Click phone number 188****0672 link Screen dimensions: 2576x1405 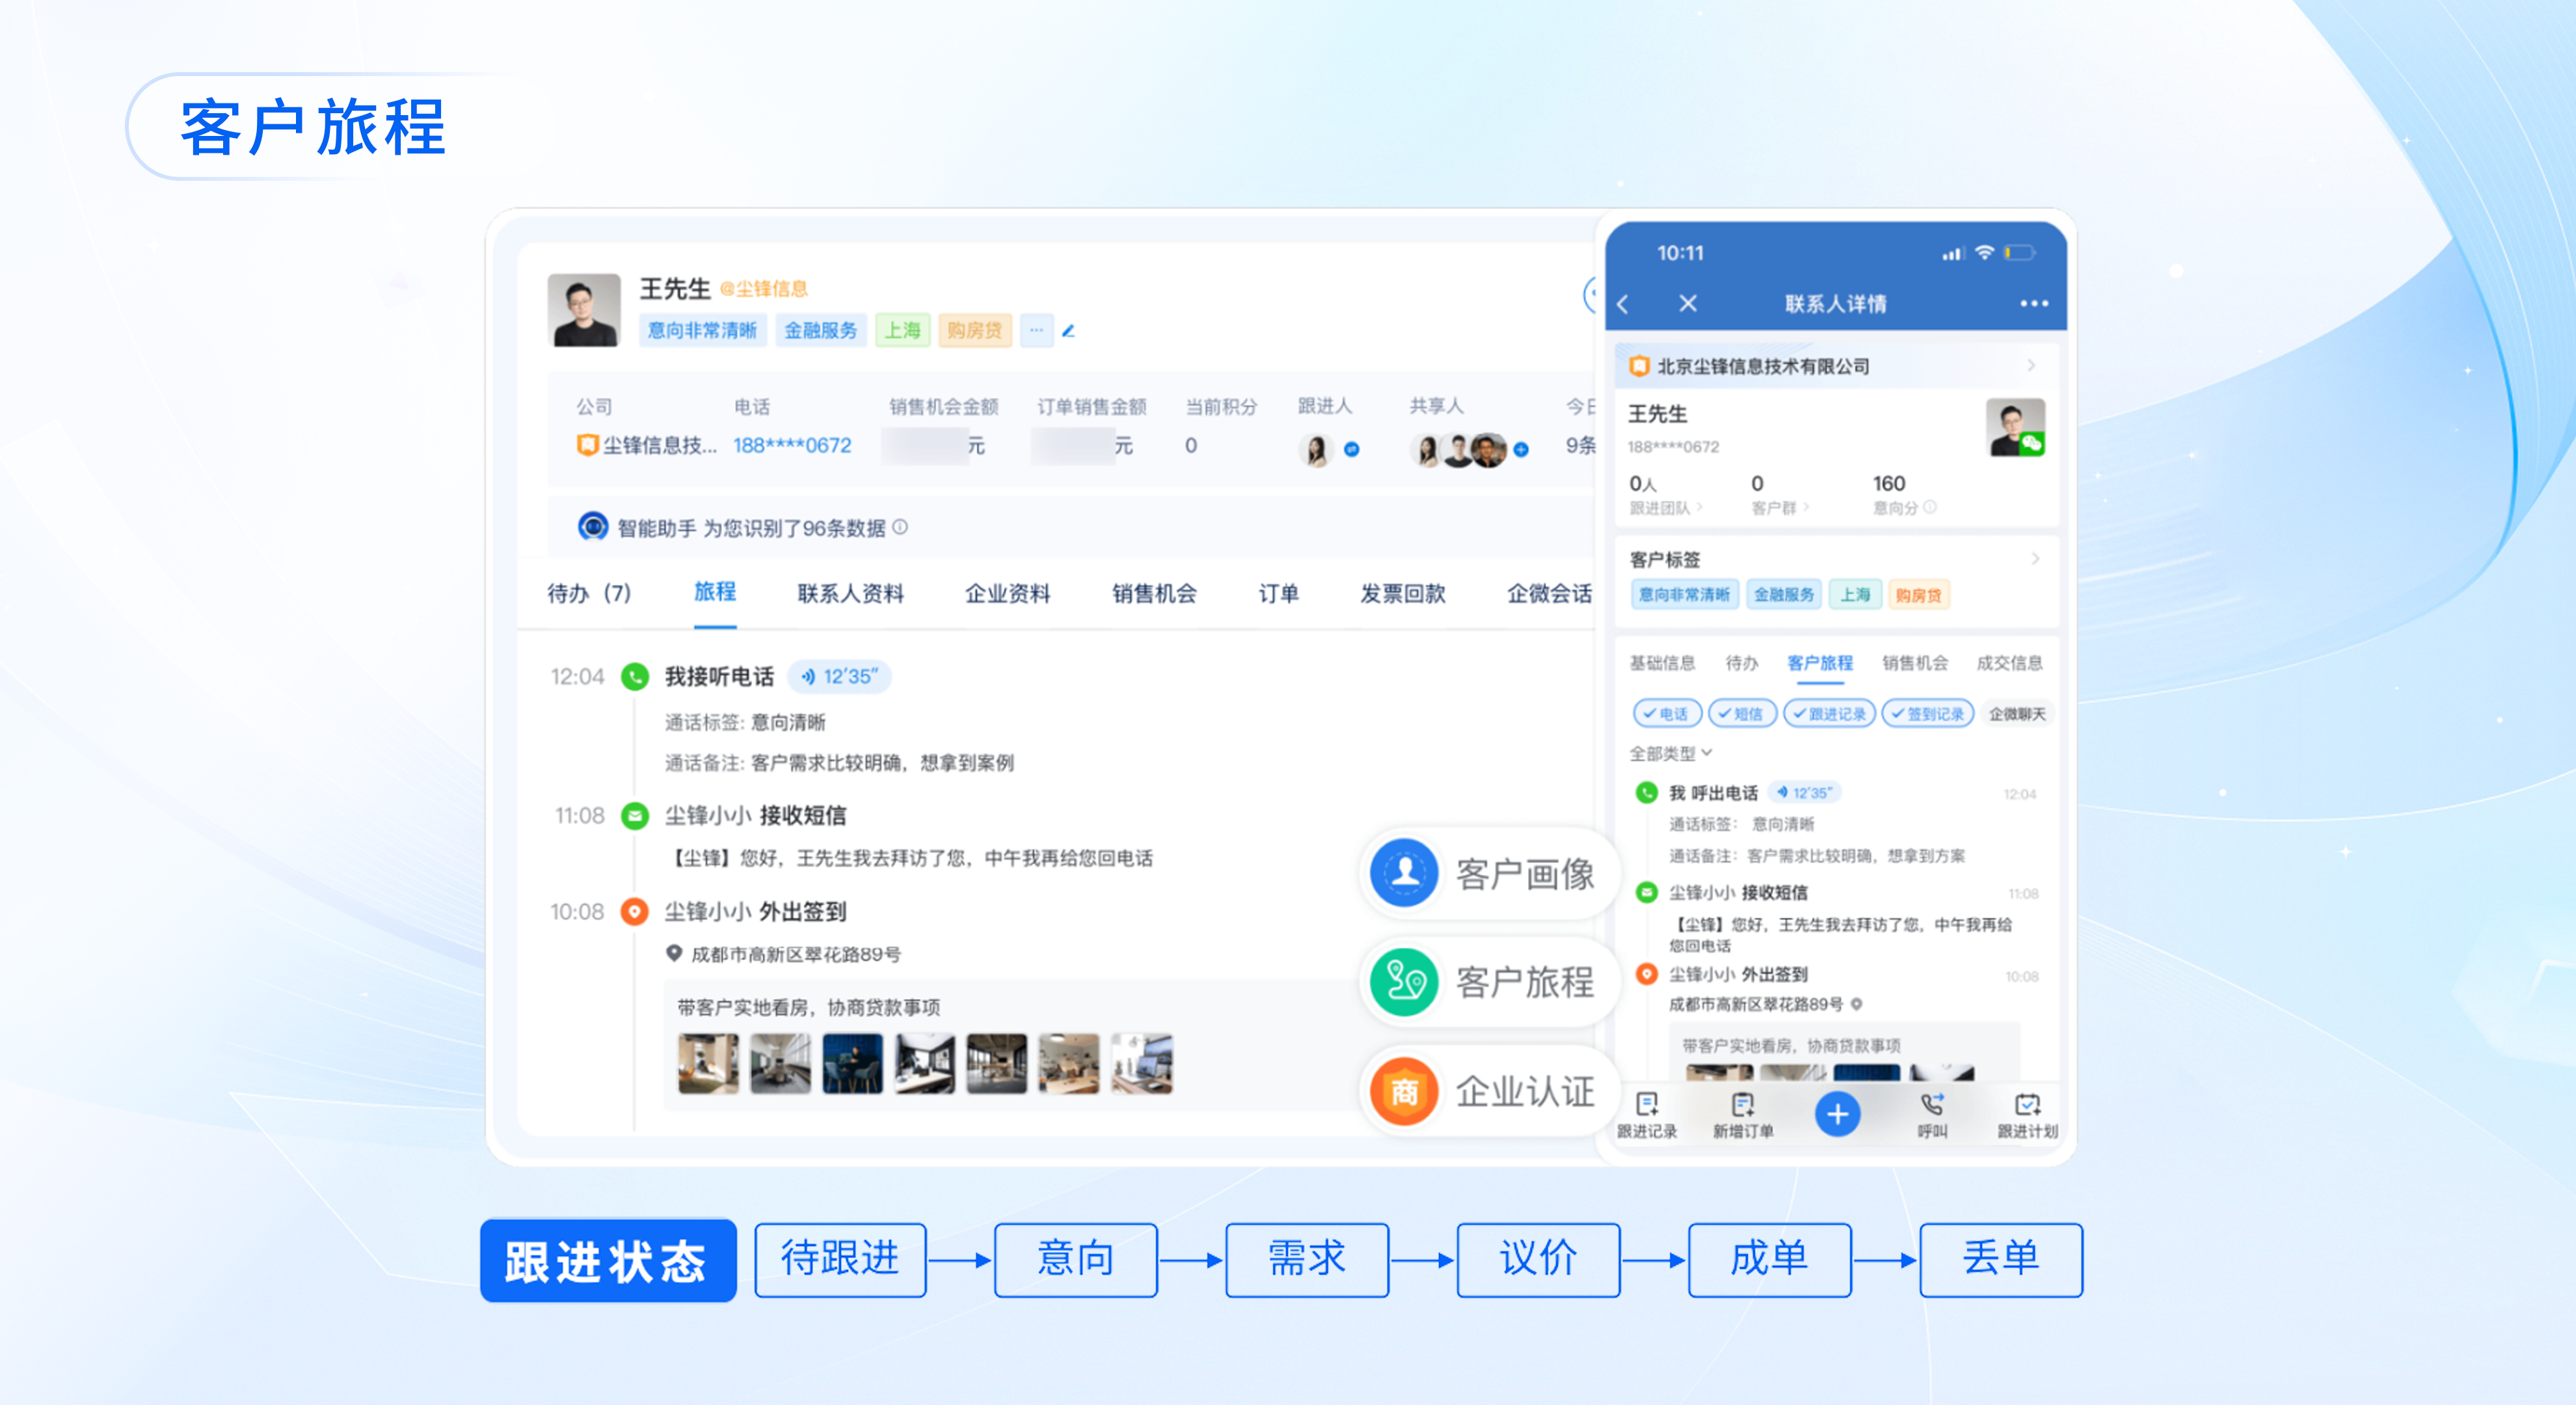pos(791,446)
